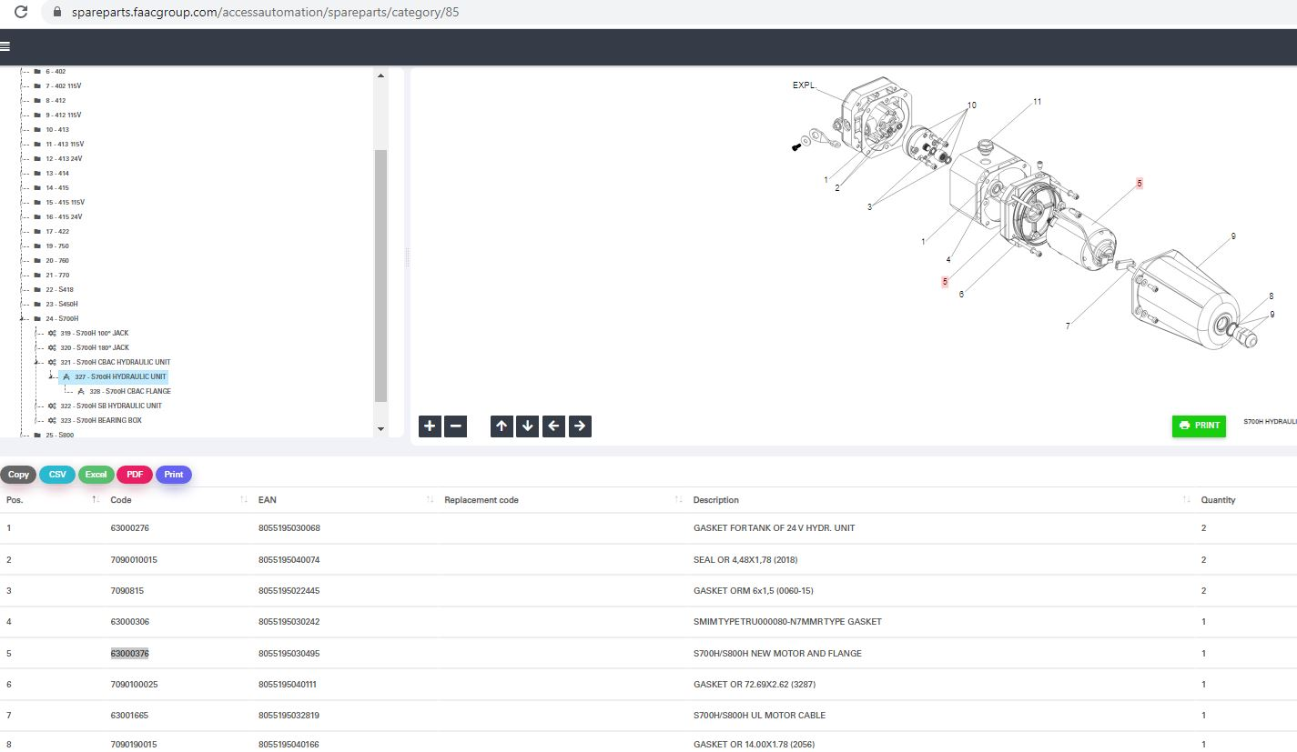The width and height of the screenshot is (1297, 752).
Task: Select 328 - S700H CBAC FLANGE
Action: pyautogui.click(x=129, y=392)
